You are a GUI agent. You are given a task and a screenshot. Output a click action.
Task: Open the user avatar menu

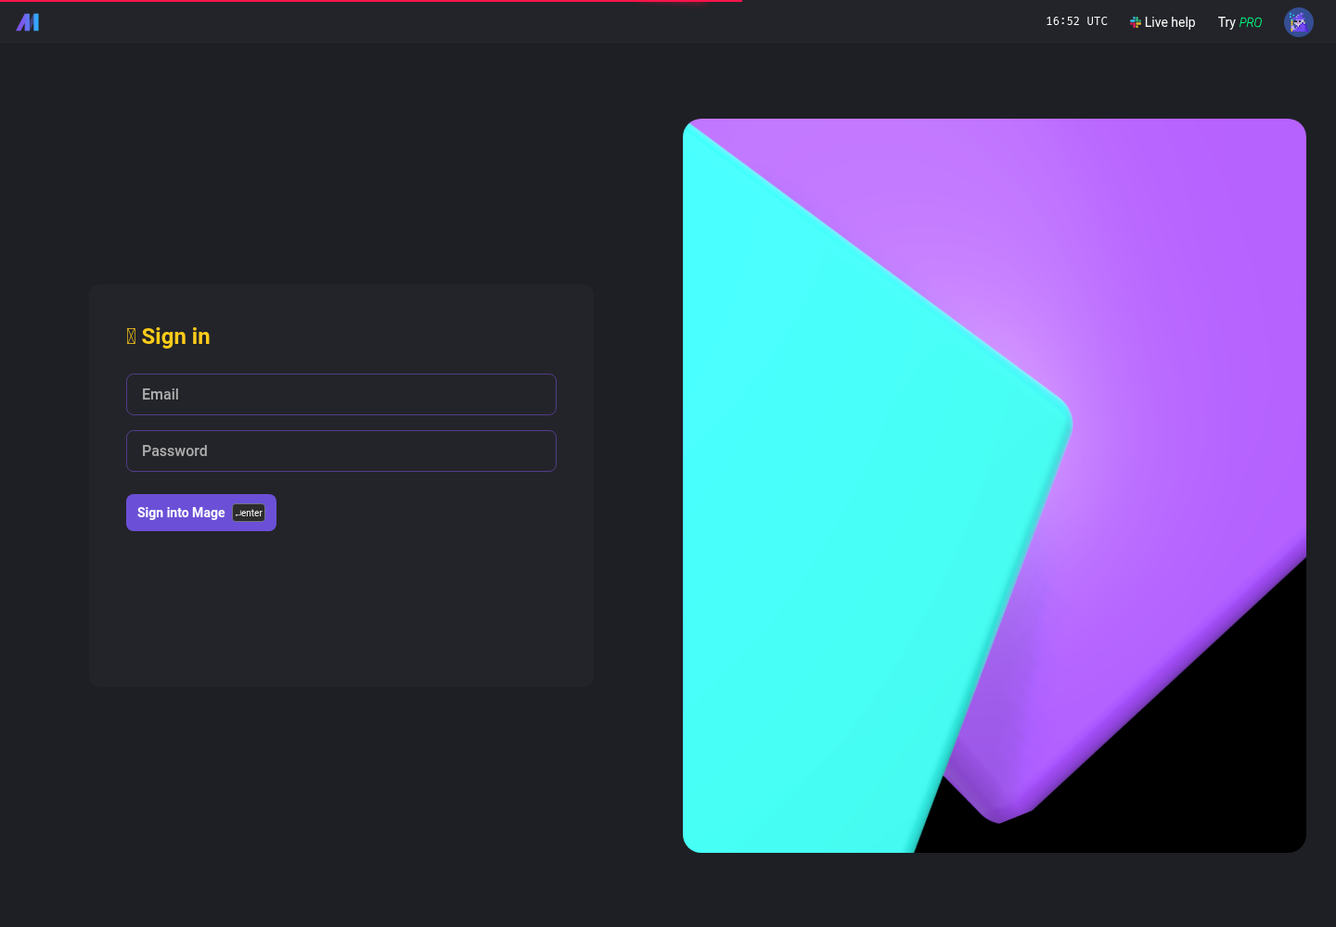point(1299,22)
